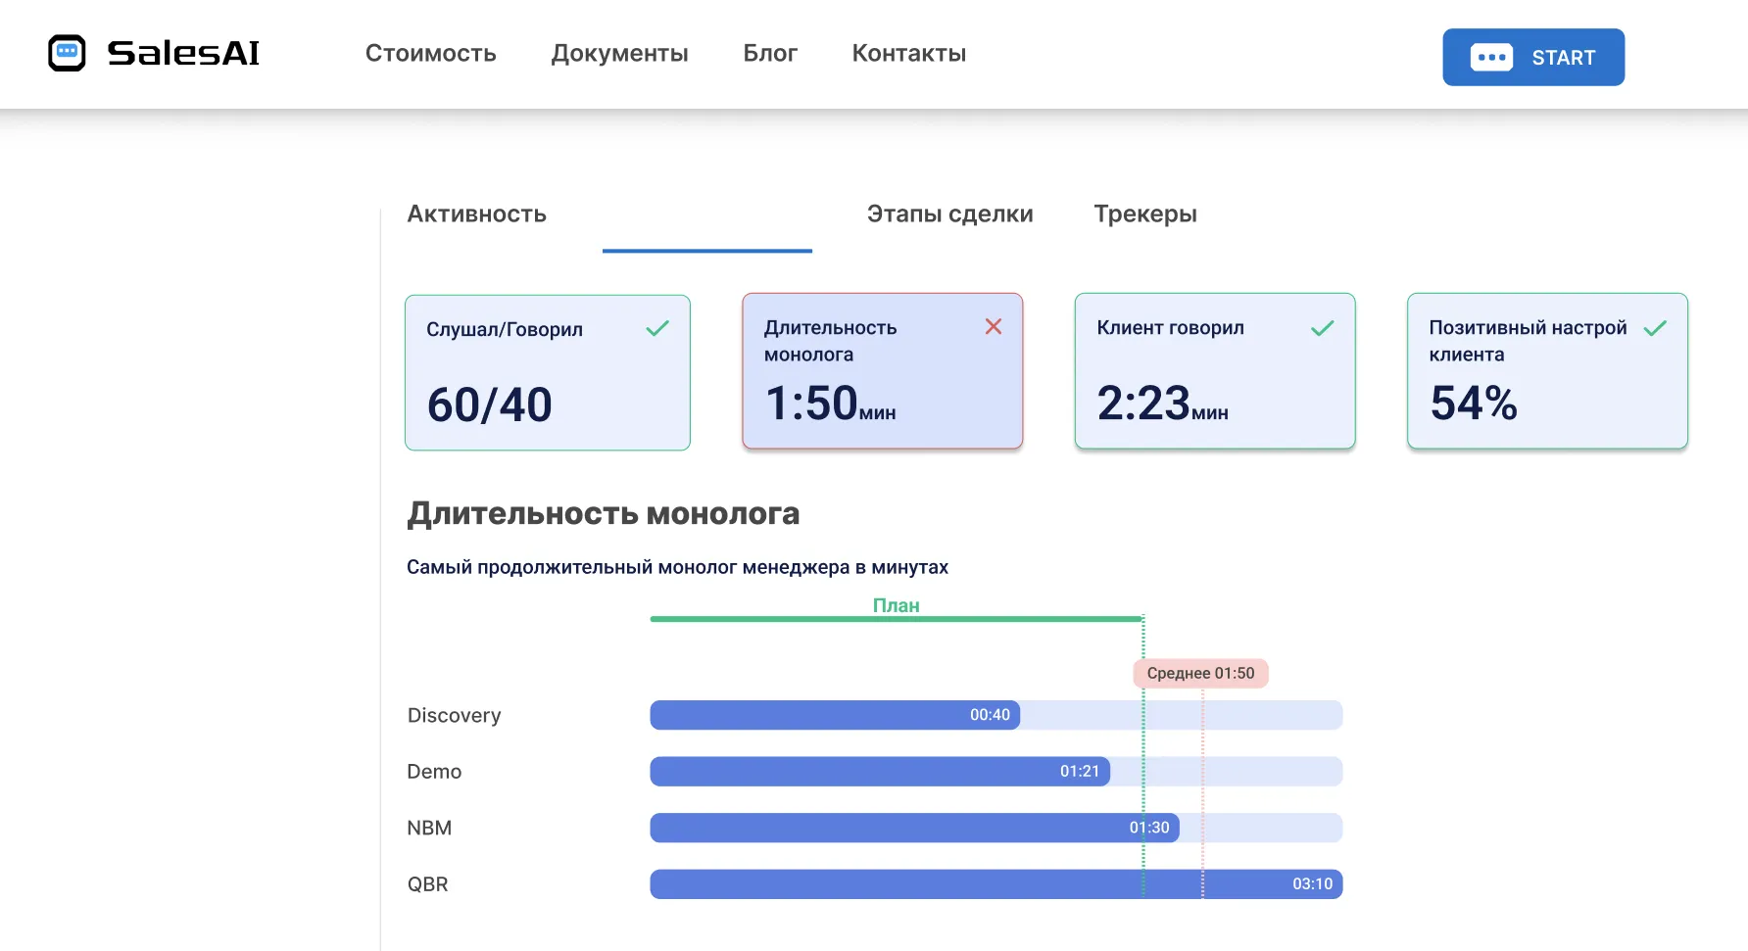Click the Среднее 01:50 marker label
The height and width of the screenshot is (951, 1748).
click(1200, 673)
